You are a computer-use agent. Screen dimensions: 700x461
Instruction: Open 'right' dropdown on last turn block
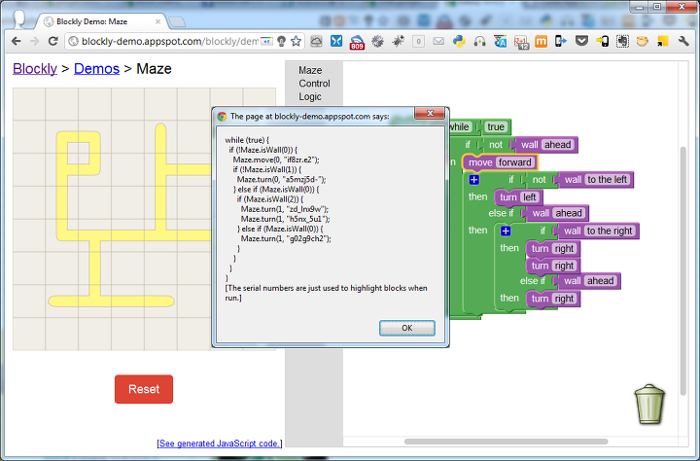click(564, 299)
